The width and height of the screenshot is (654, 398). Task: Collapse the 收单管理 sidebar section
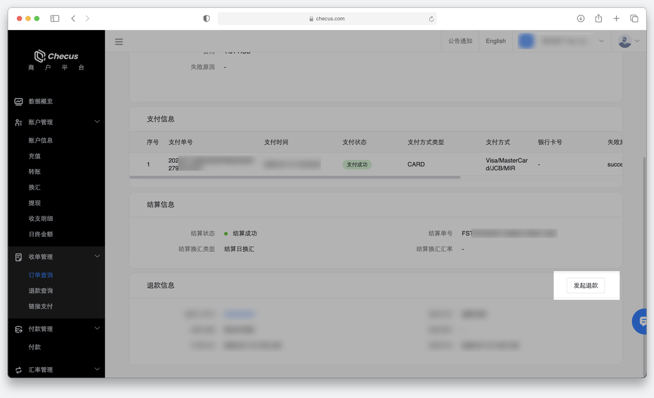(x=97, y=257)
